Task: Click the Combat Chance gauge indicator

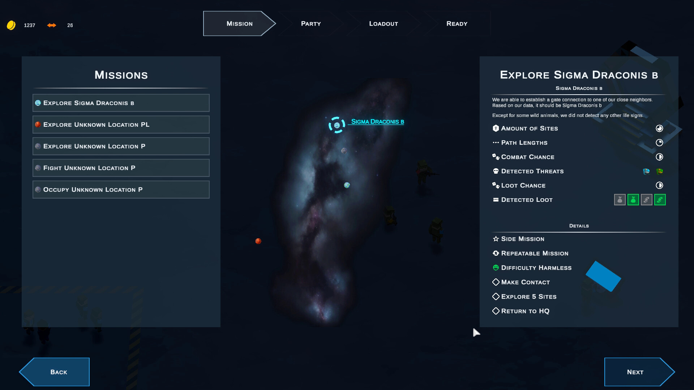Action: (659, 157)
